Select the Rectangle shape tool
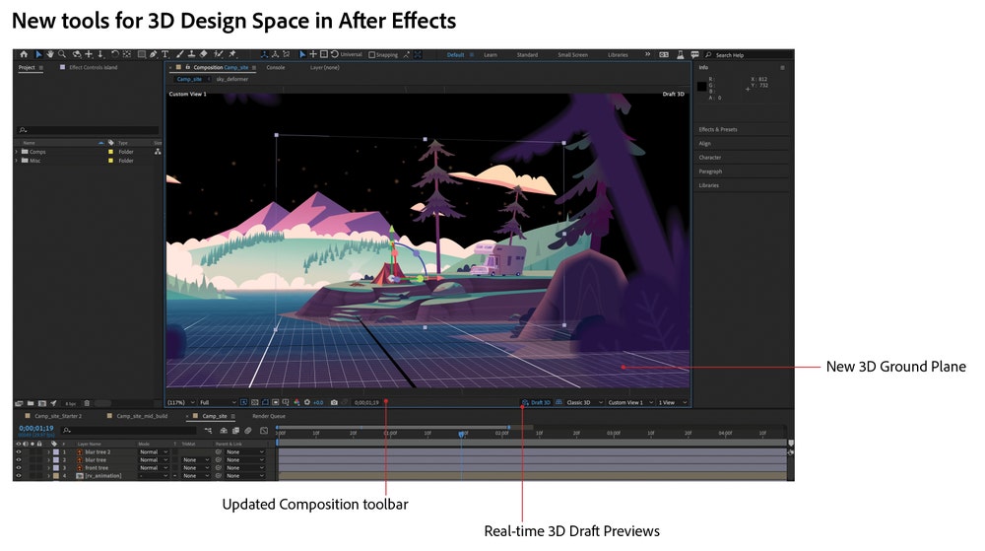This screenshot has width=985, height=551. pyautogui.click(x=142, y=54)
